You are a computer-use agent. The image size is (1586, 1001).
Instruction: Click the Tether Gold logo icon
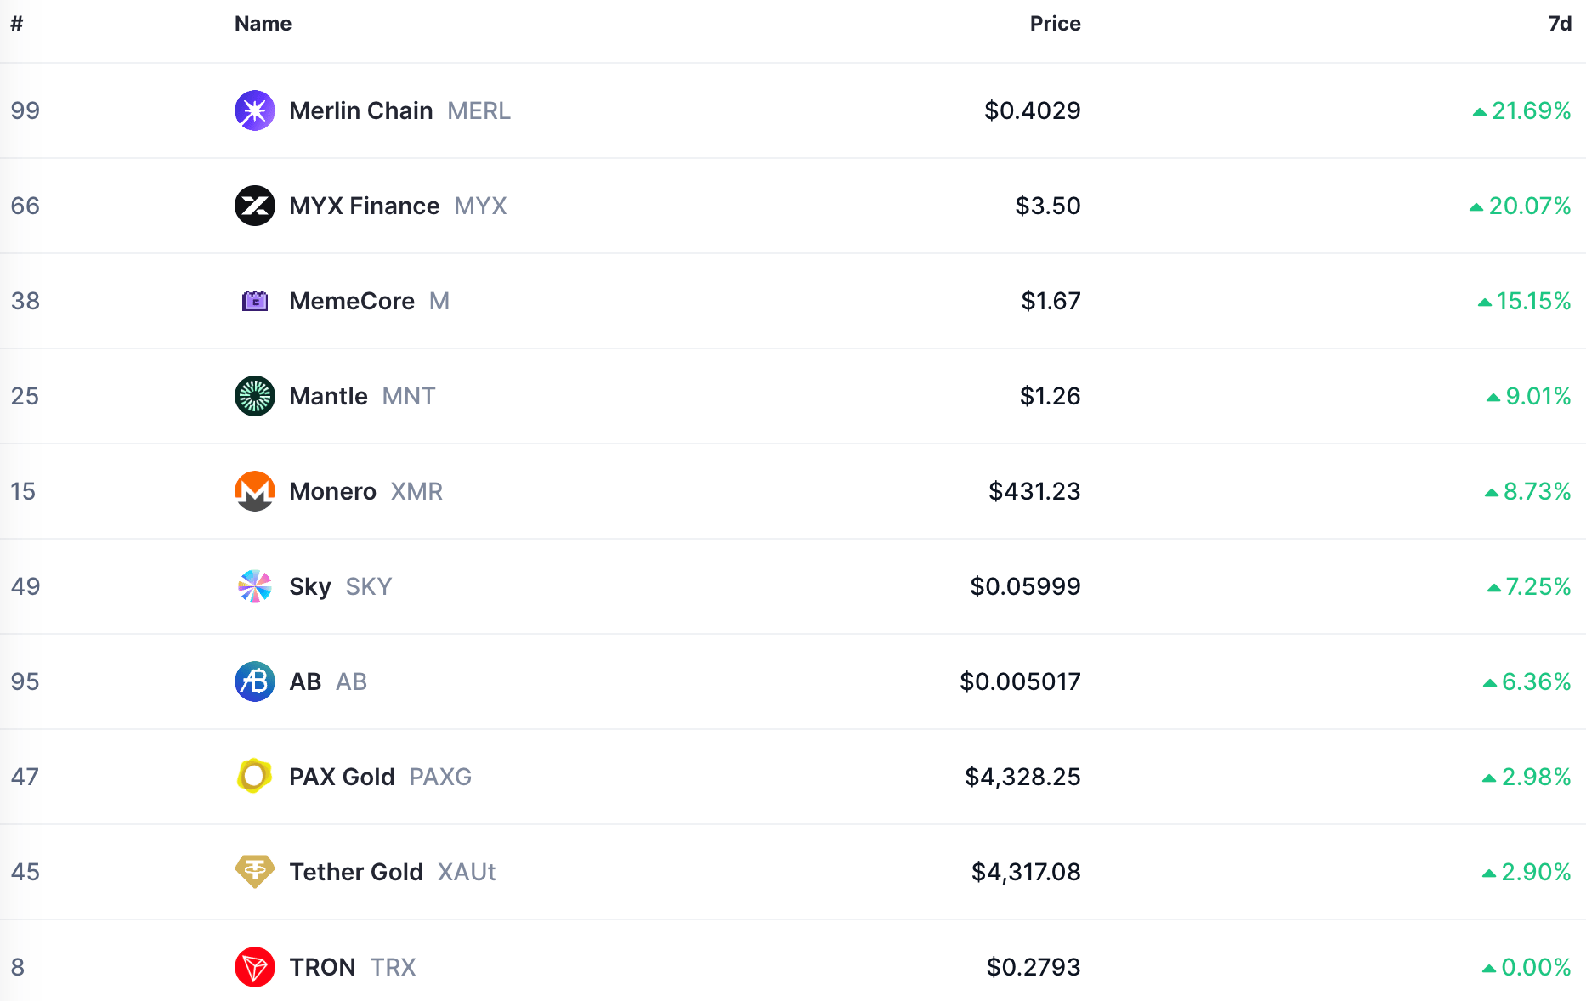[x=254, y=872]
